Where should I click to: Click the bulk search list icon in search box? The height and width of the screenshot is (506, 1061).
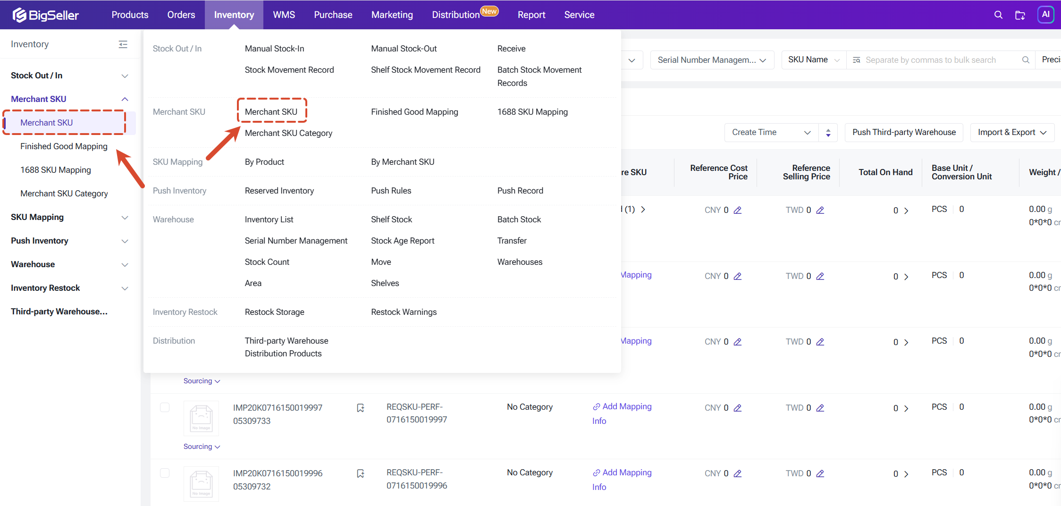pos(856,60)
